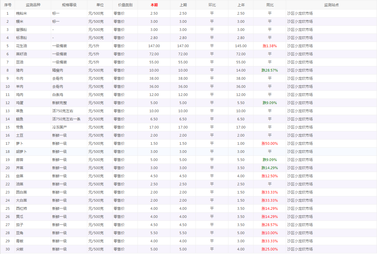Open the 晚籼米 entry

point(22,13)
